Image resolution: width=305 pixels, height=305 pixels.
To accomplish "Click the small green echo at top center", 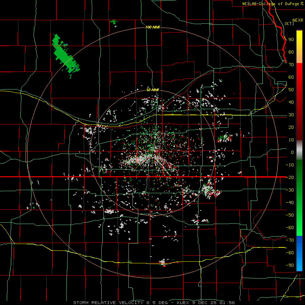I will (x=114, y=22).
